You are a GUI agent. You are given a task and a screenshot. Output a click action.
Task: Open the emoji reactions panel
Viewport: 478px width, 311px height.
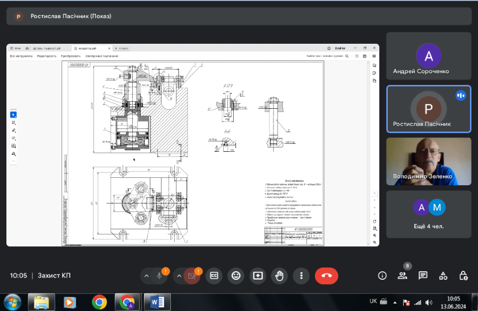[236, 275]
